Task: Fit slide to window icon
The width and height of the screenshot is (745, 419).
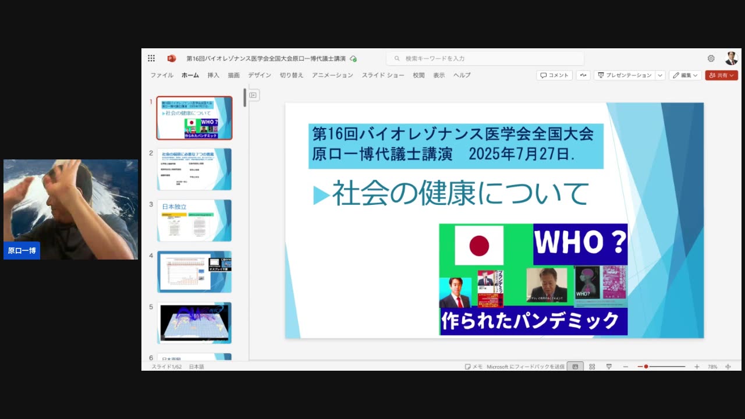Action: coord(728,367)
